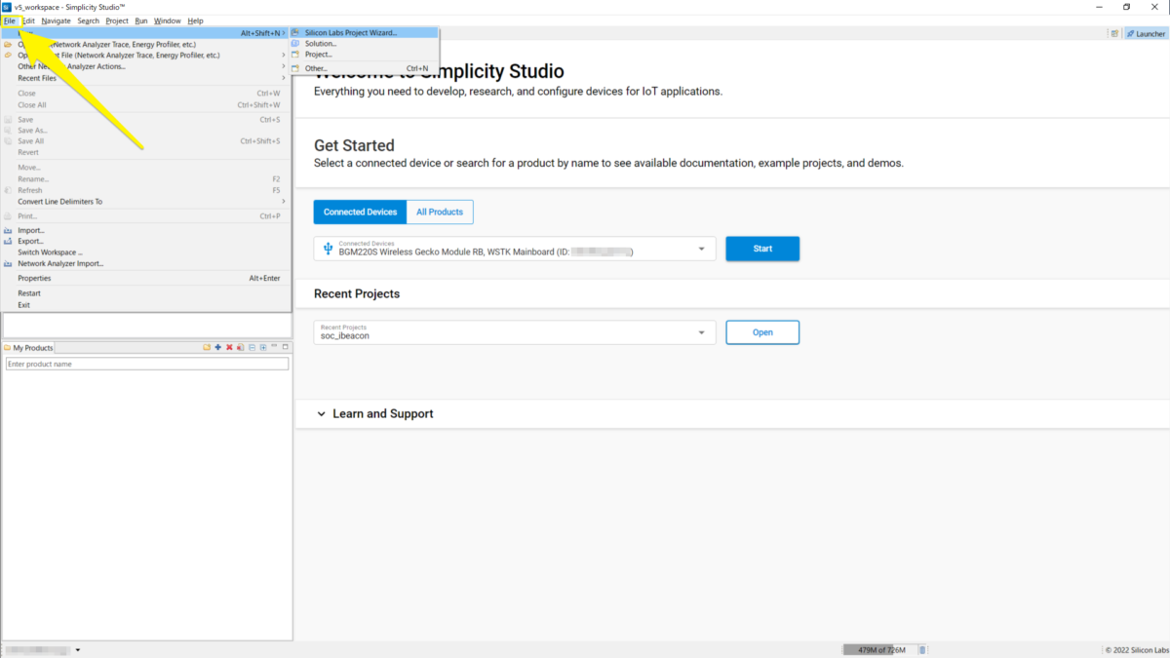Click the Solution icon in the submenu

(296, 44)
